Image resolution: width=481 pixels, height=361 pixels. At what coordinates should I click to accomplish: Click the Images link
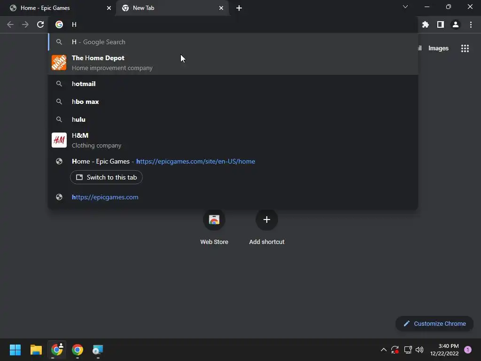pyautogui.click(x=438, y=48)
